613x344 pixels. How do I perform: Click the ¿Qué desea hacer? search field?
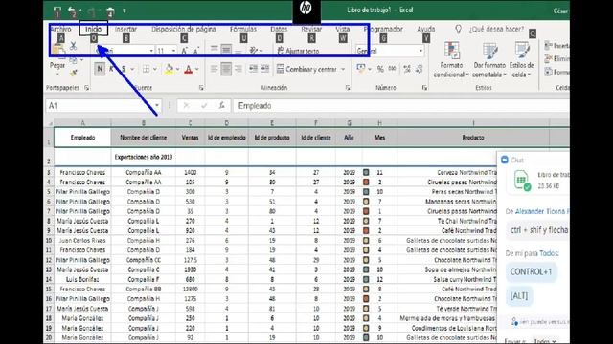click(x=496, y=29)
